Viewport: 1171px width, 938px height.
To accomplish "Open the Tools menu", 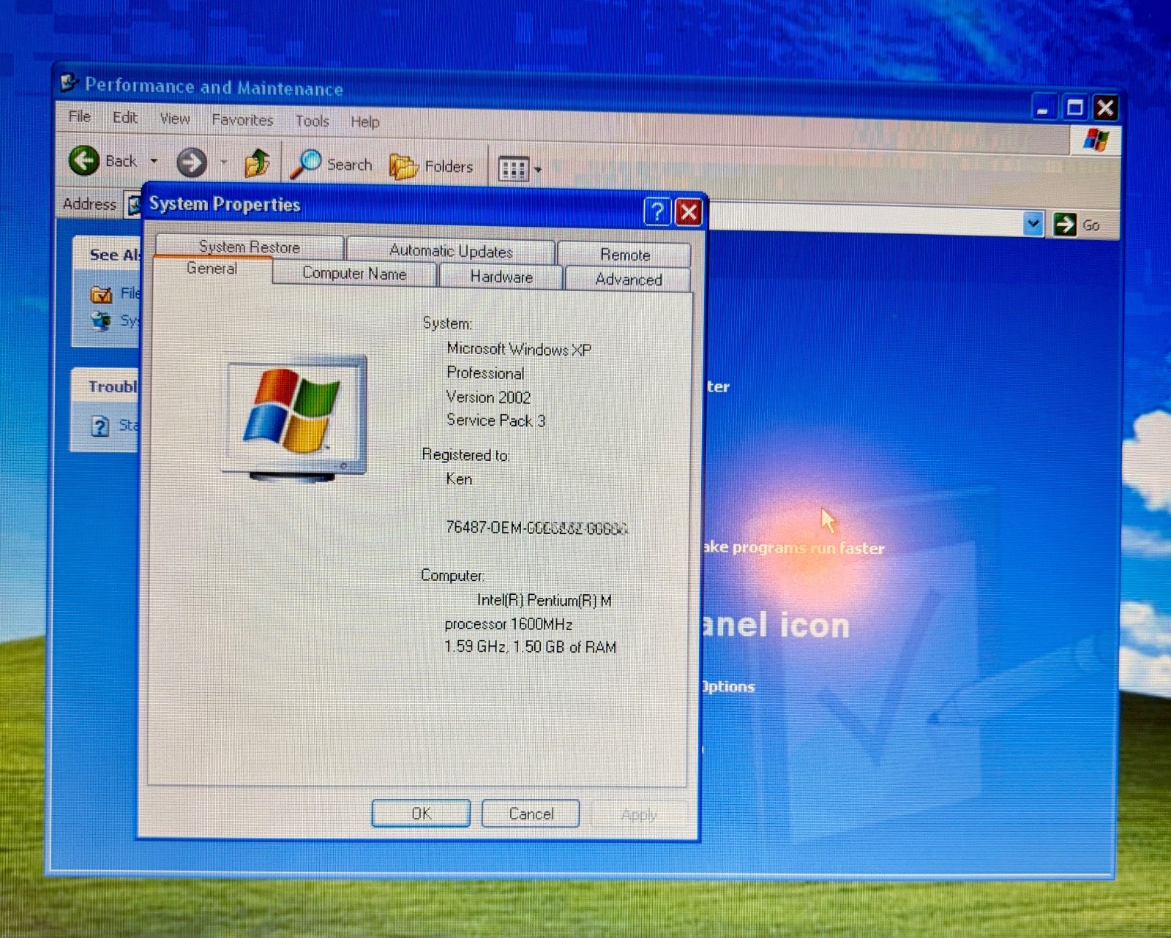I will [313, 121].
